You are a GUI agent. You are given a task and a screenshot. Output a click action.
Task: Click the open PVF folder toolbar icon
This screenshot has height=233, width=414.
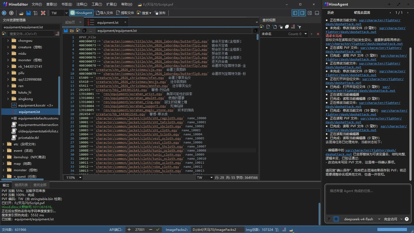(21, 13)
